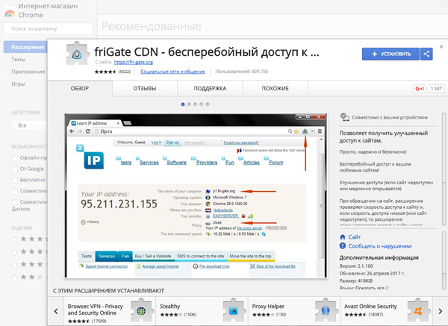
Task: Click the store search field Поиск по магазину
Action: 48,28
